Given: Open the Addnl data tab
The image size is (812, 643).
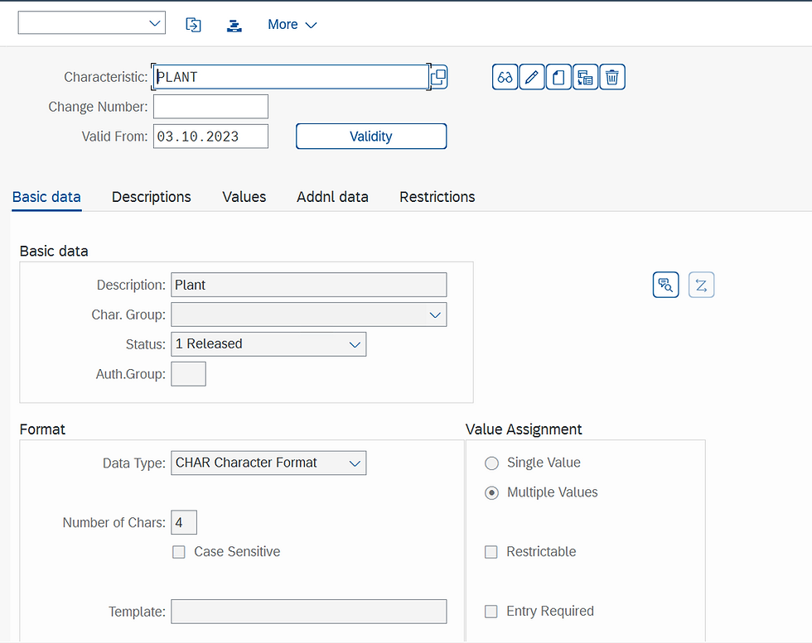Looking at the screenshot, I should tap(332, 197).
